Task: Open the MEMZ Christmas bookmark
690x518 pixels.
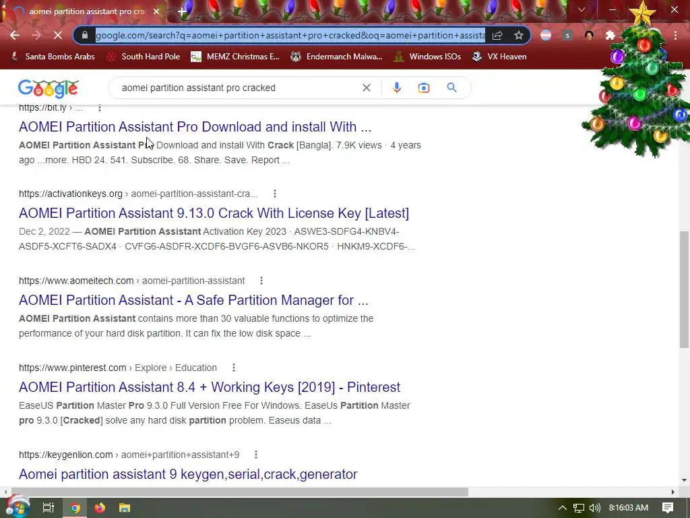Action: (x=235, y=57)
